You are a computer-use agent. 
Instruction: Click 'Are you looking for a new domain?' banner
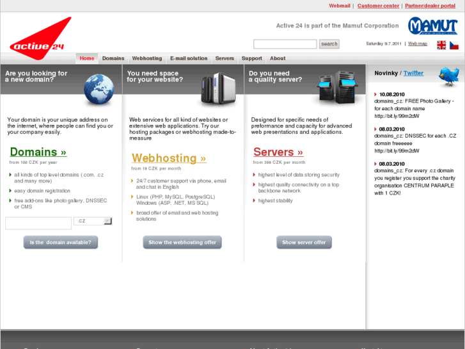tap(61, 79)
